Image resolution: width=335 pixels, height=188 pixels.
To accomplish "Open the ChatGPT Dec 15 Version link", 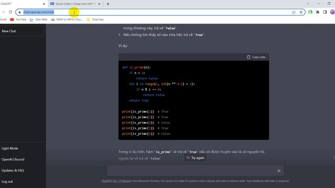I will tap(116, 181).
